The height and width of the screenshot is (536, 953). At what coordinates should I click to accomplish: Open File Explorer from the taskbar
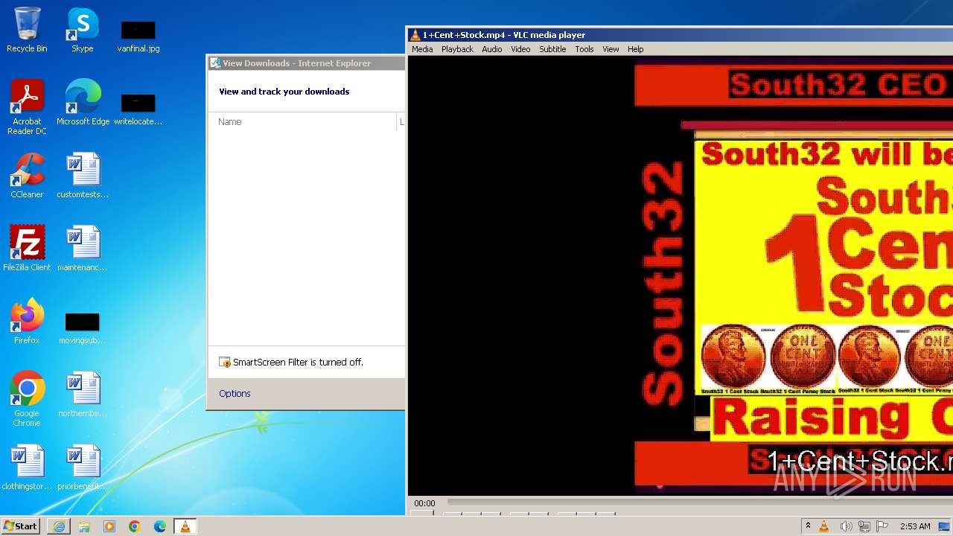tap(84, 526)
